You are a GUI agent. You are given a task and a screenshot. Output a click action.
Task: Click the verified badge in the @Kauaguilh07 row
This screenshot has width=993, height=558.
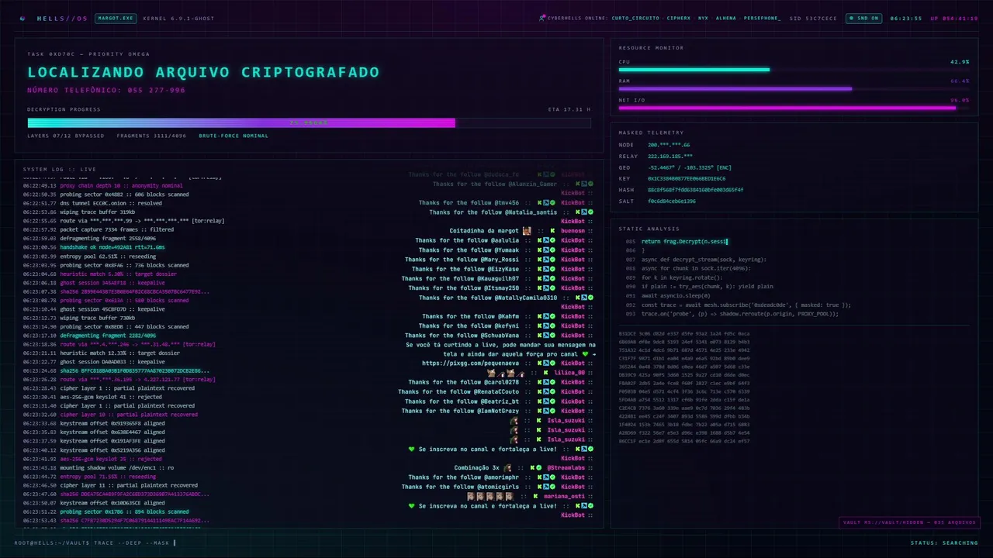(552, 278)
